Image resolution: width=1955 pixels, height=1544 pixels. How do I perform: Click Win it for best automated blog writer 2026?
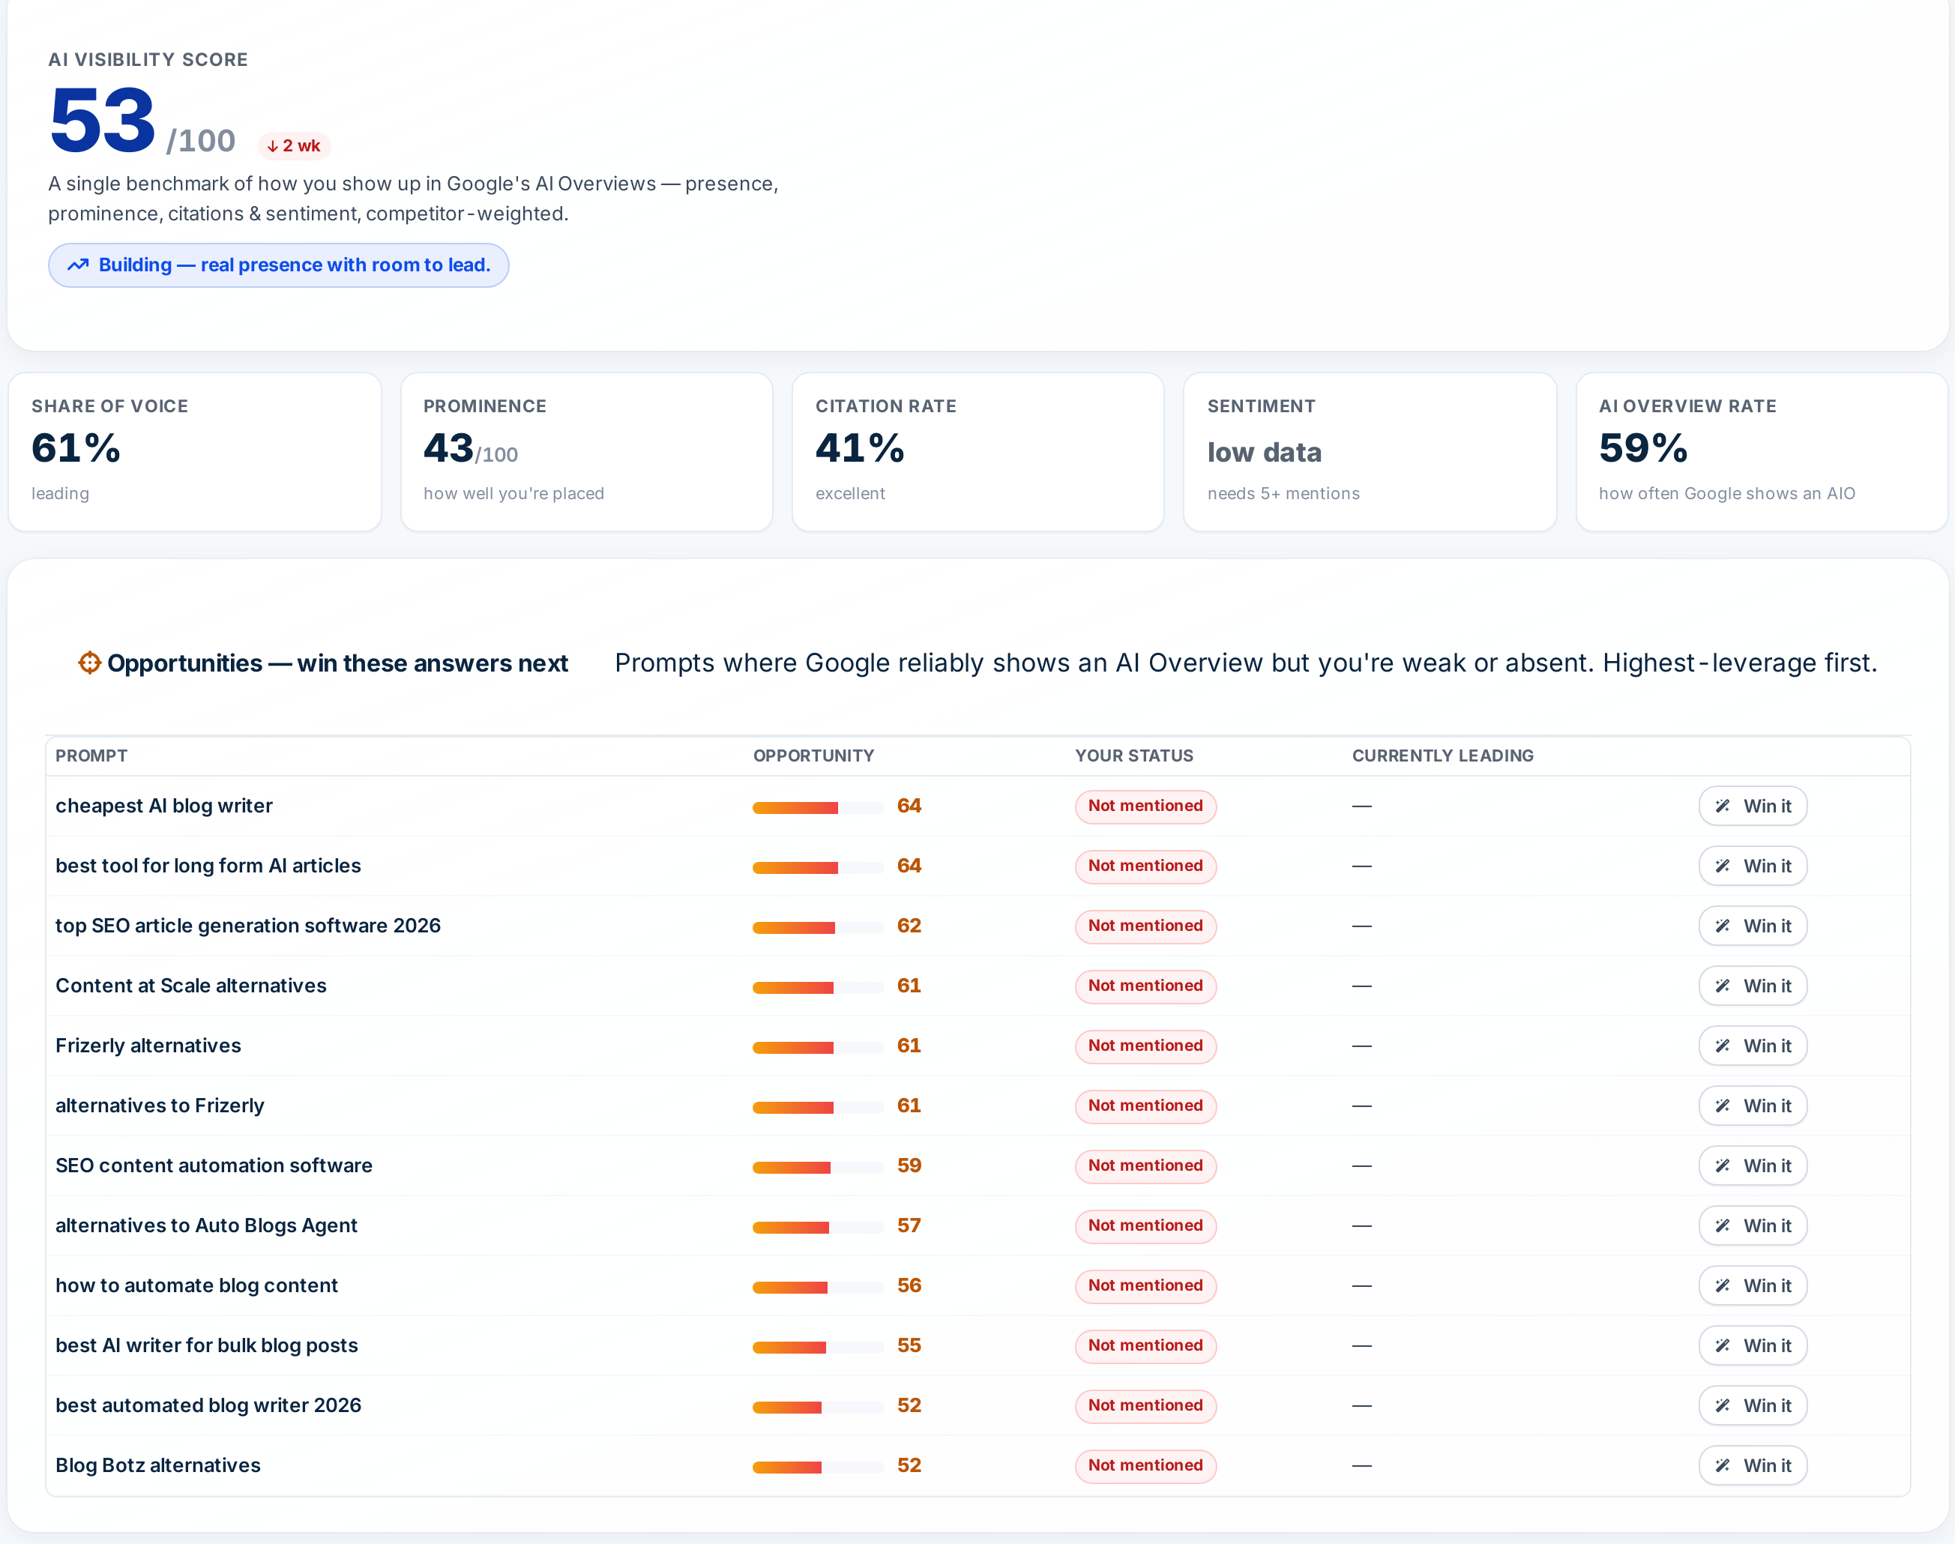click(1753, 1405)
